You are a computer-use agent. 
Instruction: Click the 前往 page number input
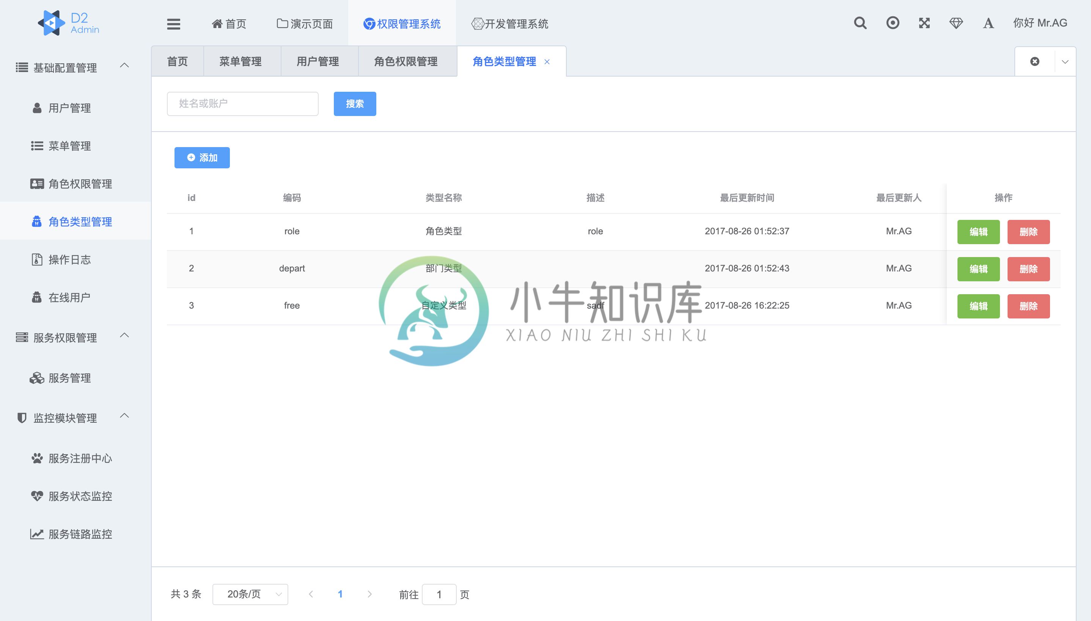pos(439,594)
